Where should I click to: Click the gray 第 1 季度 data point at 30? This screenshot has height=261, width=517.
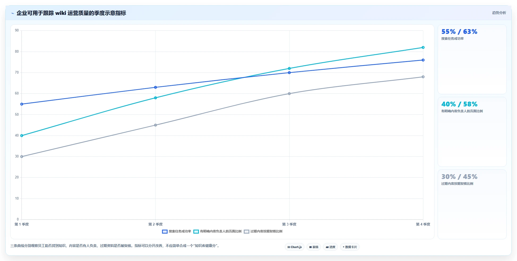tap(22, 156)
